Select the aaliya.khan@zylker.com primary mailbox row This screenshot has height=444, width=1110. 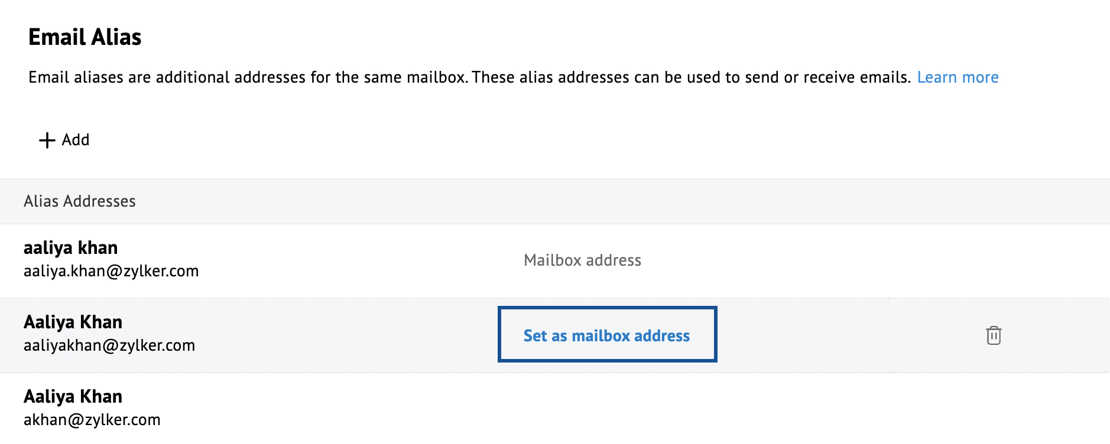click(x=355, y=260)
